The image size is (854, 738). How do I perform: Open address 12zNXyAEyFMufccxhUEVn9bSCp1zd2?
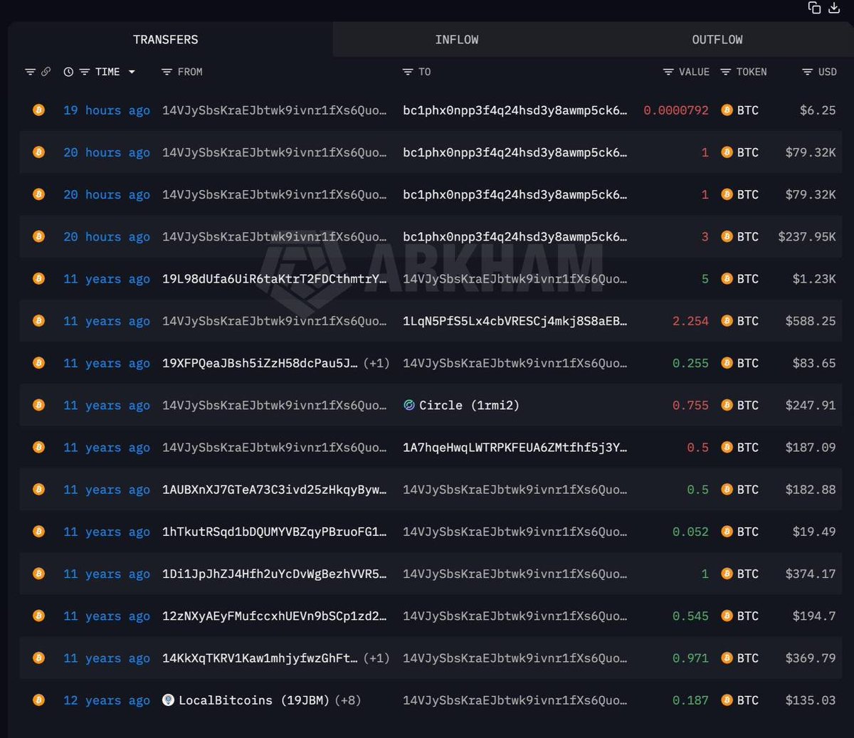pos(275,616)
